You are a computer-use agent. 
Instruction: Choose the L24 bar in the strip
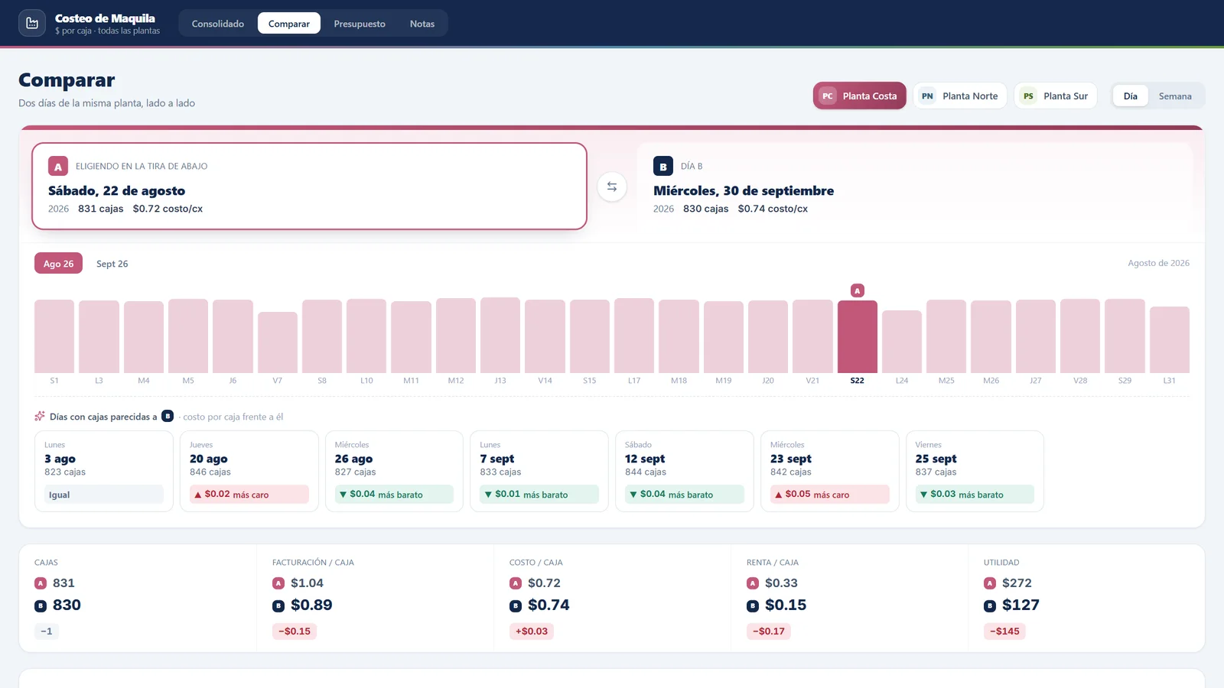902,342
